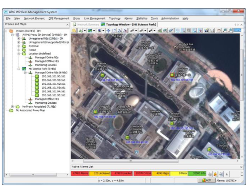Click the 4696 Major counter

point(161,173)
